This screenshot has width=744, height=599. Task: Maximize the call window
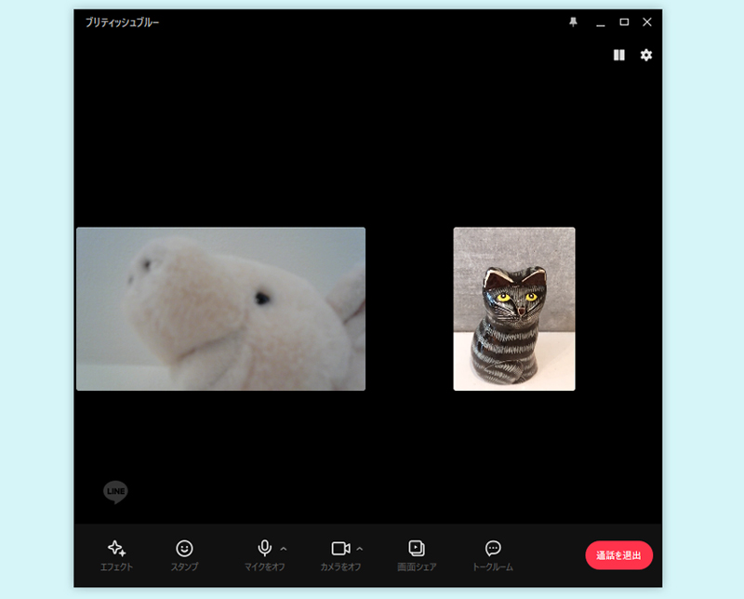pos(623,22)
